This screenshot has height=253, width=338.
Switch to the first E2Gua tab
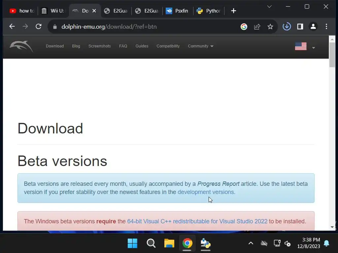(x=116, y=11)
